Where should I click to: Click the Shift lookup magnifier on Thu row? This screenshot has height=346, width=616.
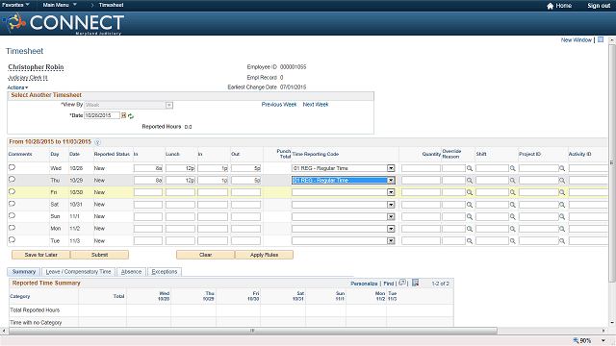tap(513, 181)
